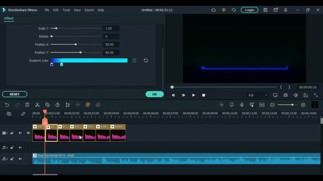Image resolution: width=323 pixels, height=181 pixels.
Task: Select the second cyan gradient color stop
Action: [62, 65]
